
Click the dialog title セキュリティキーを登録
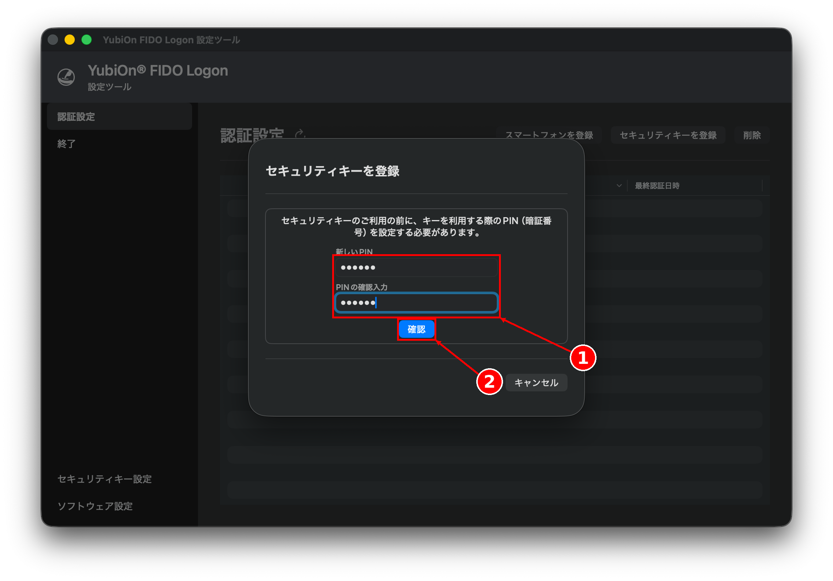332,171
